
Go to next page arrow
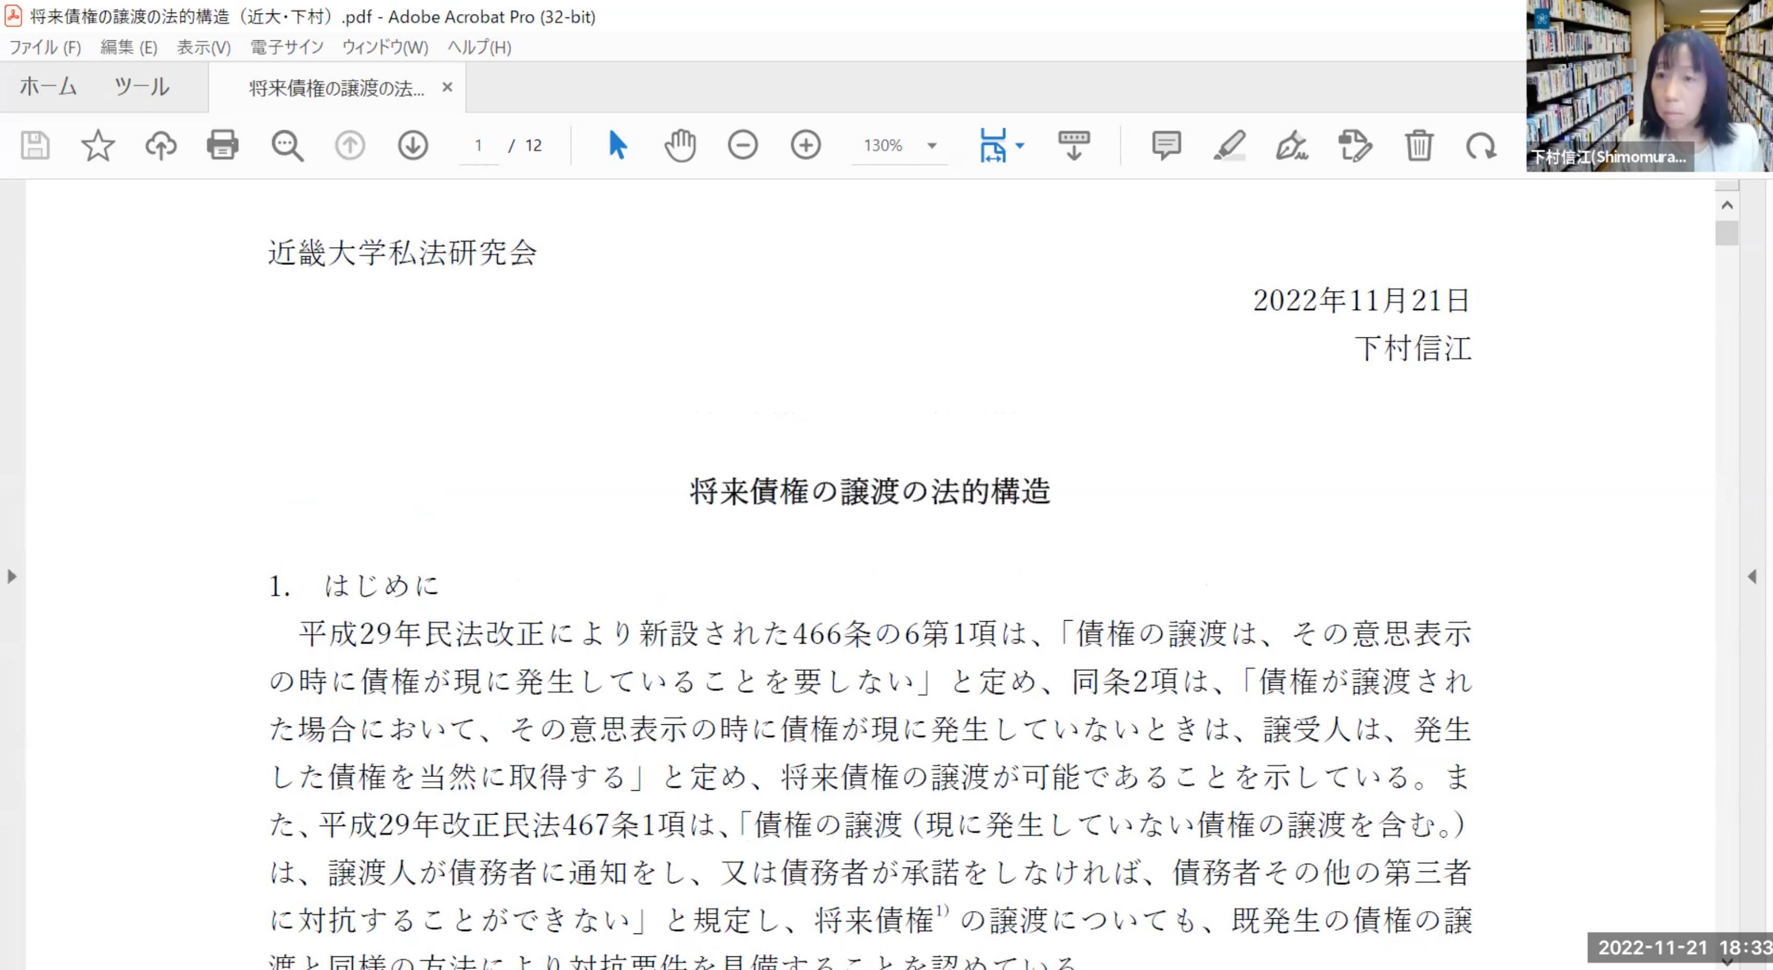coord(413,146)
